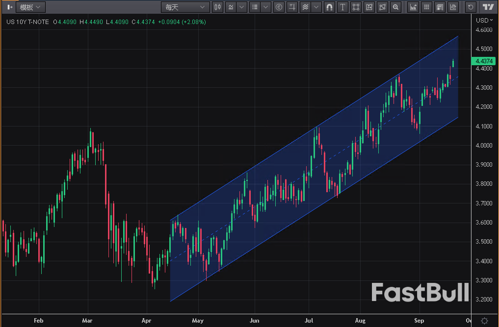Click the zoom magnifier icon
This screenshot has height=327, width=499.
395,7
